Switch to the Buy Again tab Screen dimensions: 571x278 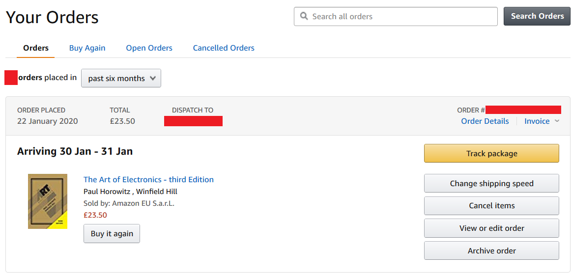click(x=87, y=48)
